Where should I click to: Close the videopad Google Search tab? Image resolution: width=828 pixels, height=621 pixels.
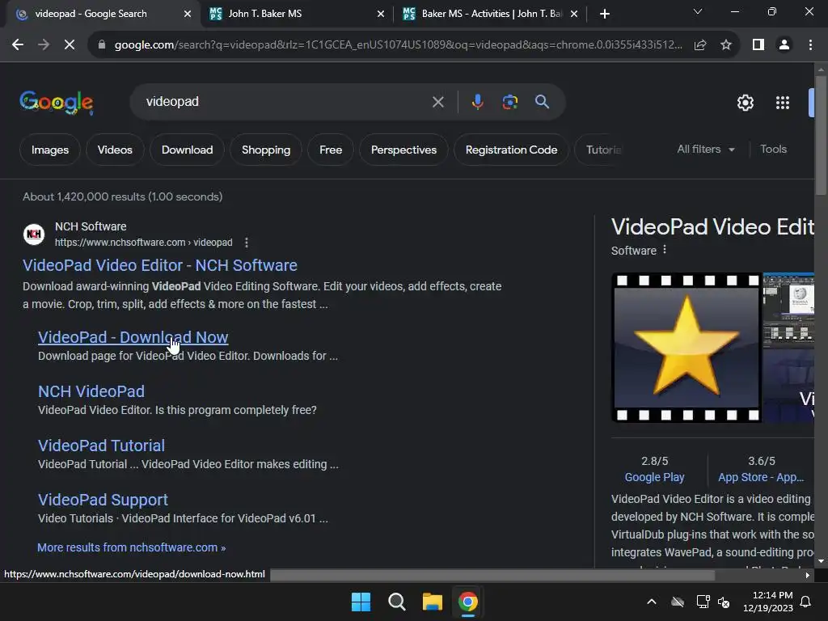[x=188, y=14]
